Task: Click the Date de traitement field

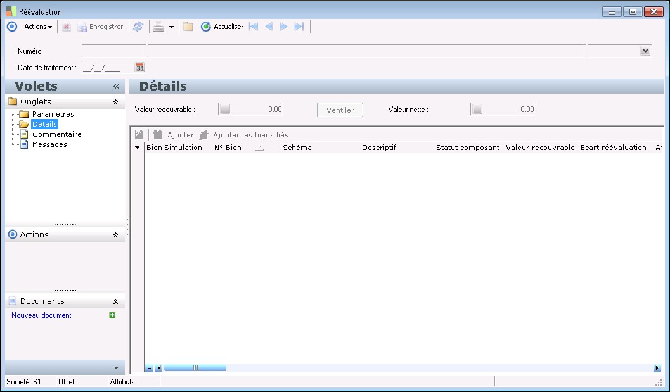Action: click(x=105, y=67)
